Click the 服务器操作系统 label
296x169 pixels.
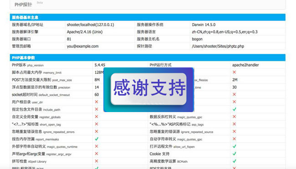[x=150, y=25]
